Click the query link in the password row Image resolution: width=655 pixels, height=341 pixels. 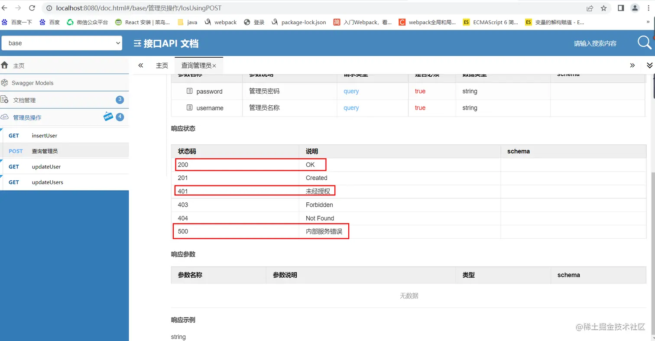(x=351, y=91)
